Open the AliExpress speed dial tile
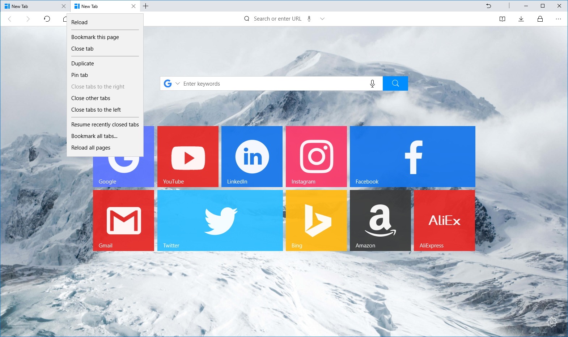This screenshot has width=568, height=337. click(x=444, y=220)
